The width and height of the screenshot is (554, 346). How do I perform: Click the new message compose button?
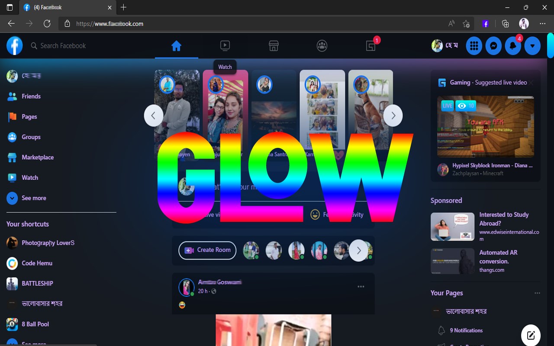tap(531, 335)
